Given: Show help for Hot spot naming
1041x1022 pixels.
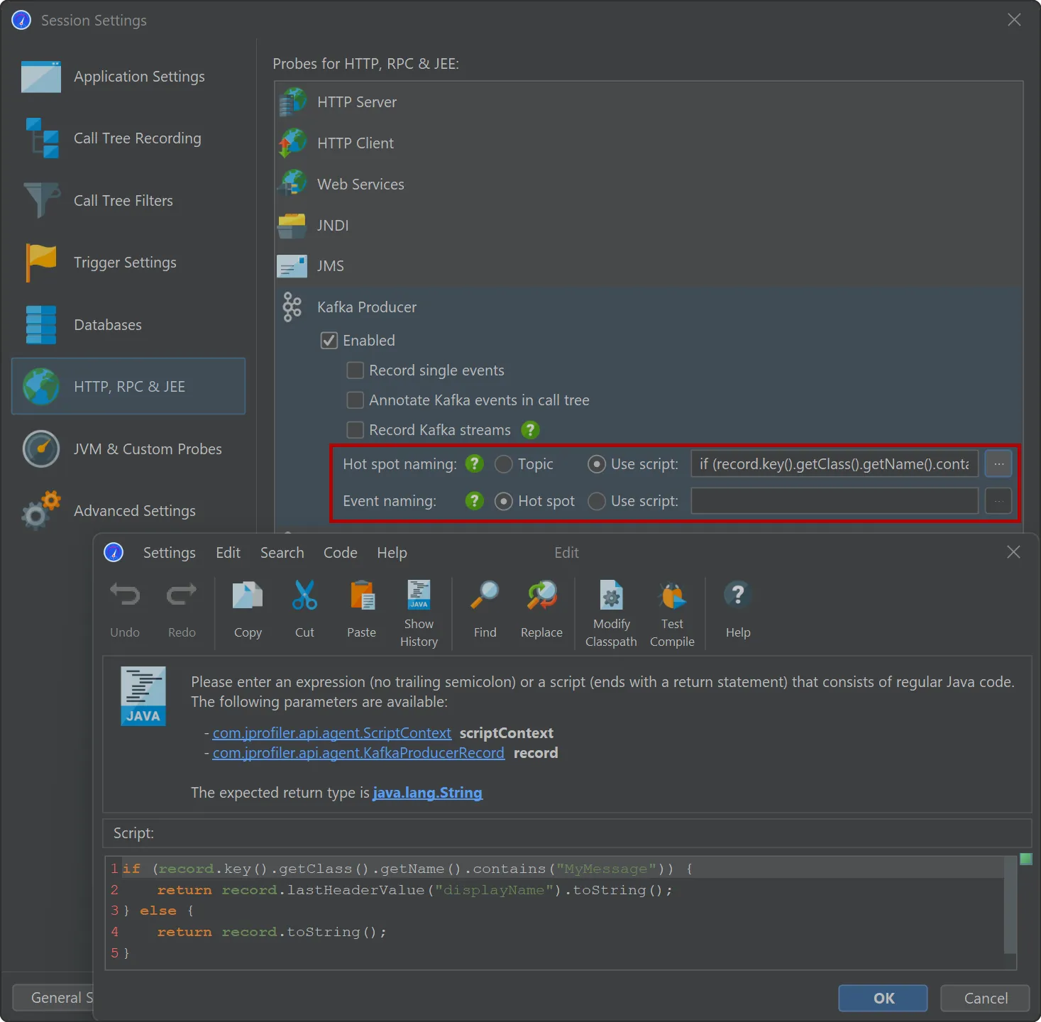Looking at the screenshot, I should [x=474, y=464].
